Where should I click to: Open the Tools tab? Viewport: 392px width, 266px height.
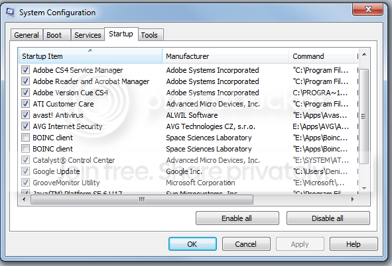click(x=151, y=35)
